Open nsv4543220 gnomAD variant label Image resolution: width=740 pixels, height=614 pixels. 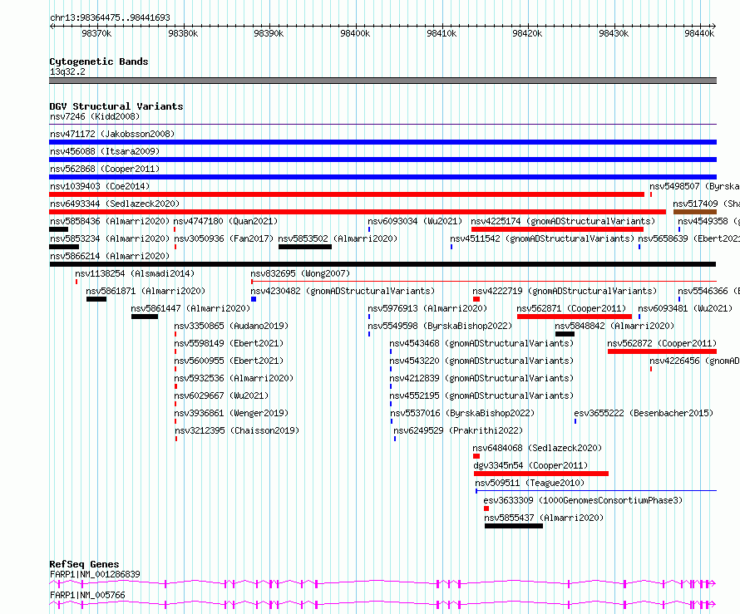click(481, 361)
